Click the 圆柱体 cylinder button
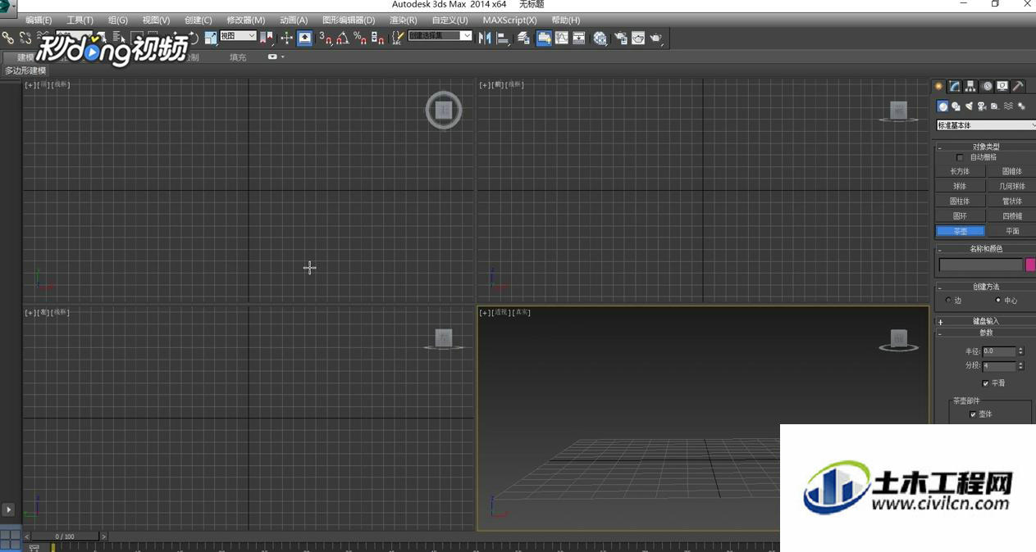 (960, 201)
